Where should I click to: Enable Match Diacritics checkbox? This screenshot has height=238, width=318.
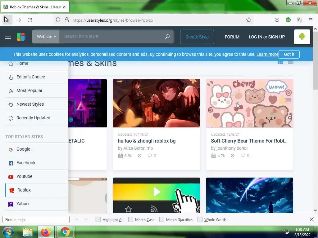pos(161,219)
